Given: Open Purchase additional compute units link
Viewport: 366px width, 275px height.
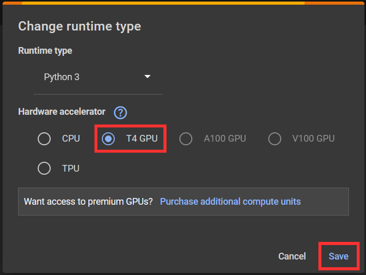Looking at the screenshot, I should (231, 202).
